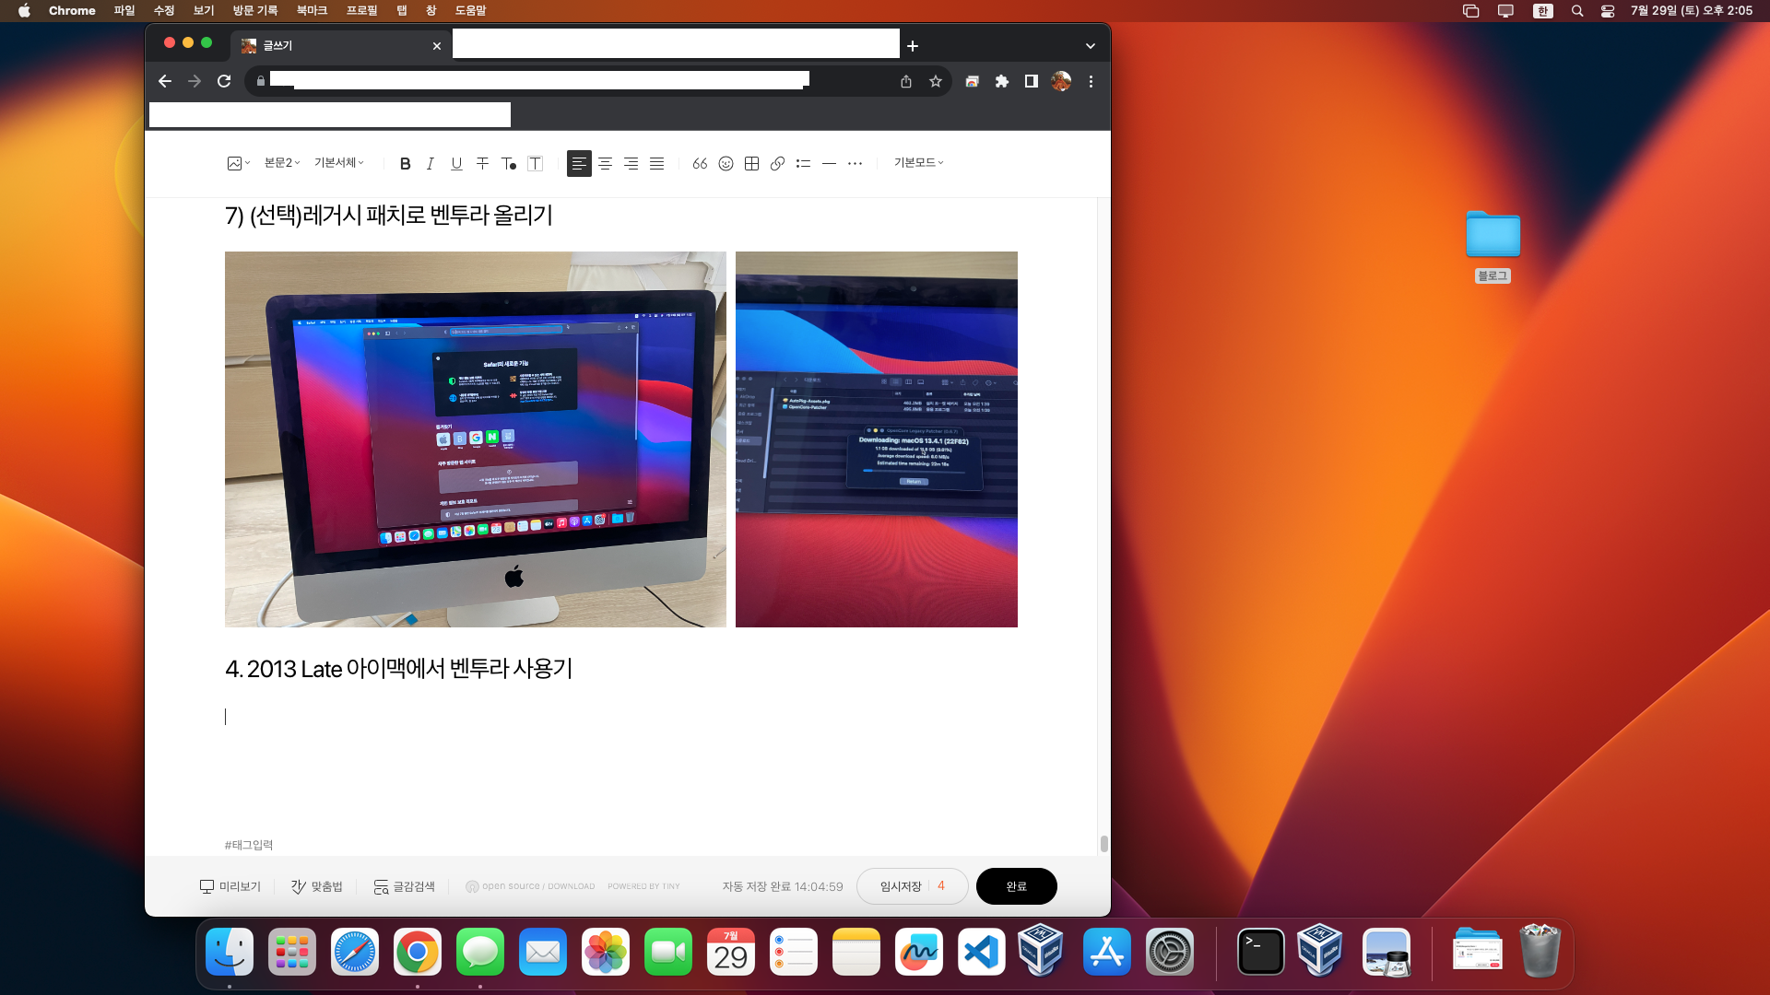This screenshot has width=1770, height=995.
Task: Click heading 4. 2013 Late 아이맥에서 벤투라 사용기
Action: click(x=399, y=668)
